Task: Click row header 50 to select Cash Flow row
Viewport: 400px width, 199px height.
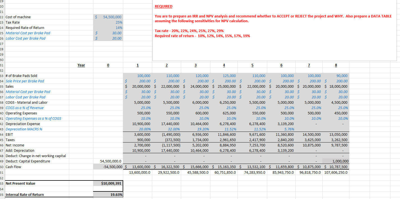Action: pyautogui.click(x=2, y=167)
